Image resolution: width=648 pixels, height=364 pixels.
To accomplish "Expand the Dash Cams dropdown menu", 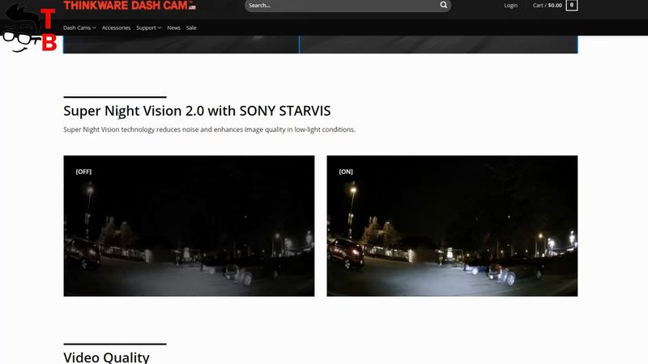I will [79, 28].
